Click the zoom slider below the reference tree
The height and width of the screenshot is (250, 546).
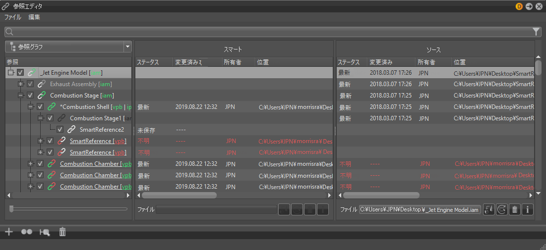(x=68, y=208)
